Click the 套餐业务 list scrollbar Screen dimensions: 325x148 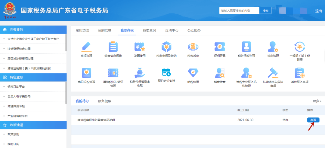click(66, 43)
